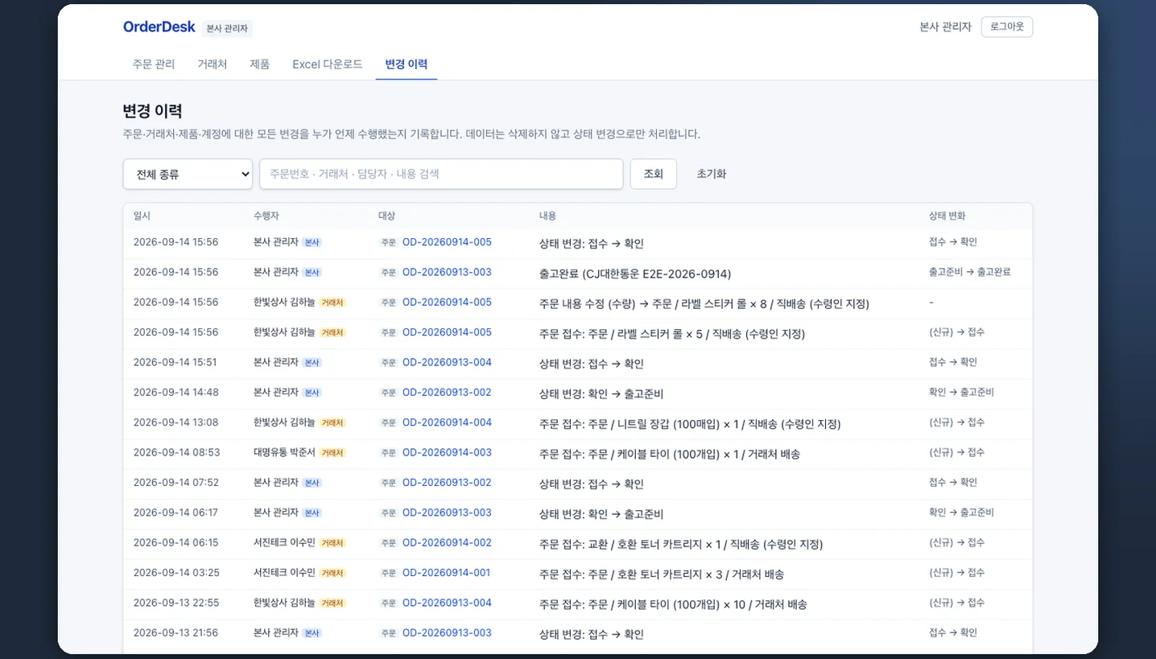This screenshot has height=659, width=1156.
Task: Open the 주문 관리 tab
Action: pyautogui.click(x=154, y=64)
